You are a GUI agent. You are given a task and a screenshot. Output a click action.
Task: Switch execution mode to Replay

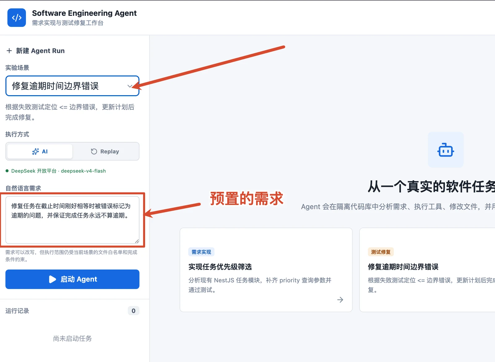coord(105,151)
